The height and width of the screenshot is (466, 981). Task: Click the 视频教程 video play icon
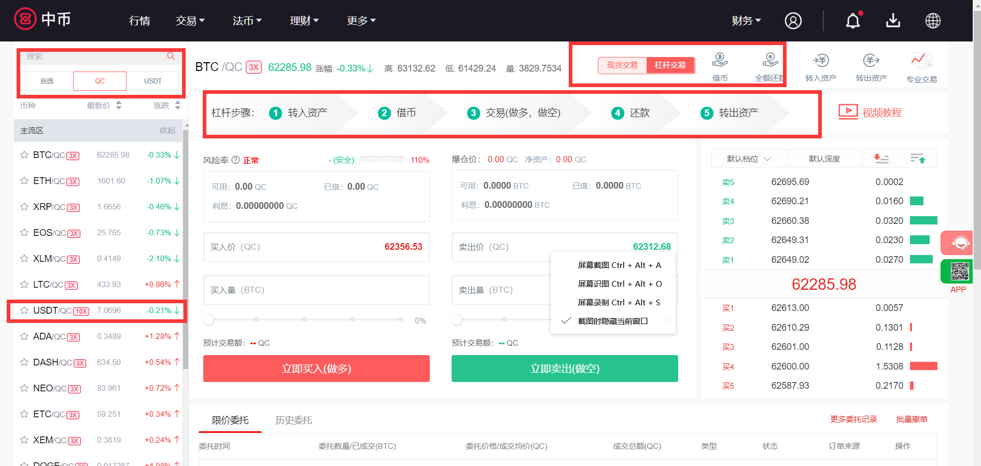point(848,112)
